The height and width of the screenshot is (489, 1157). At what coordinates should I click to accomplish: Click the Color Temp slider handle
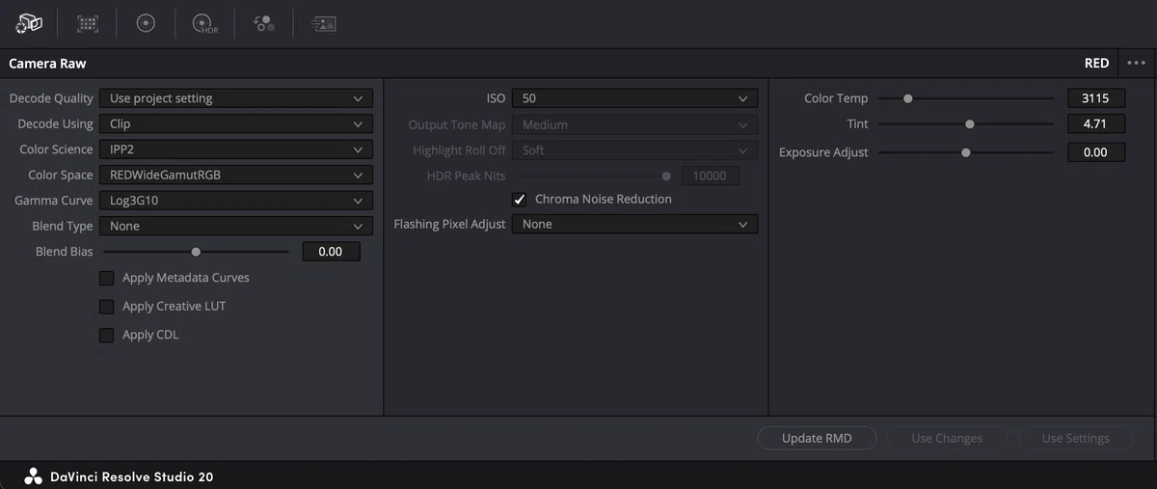[907, 98]
